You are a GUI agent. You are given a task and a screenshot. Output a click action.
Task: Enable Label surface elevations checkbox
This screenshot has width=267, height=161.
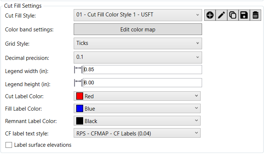9,145
